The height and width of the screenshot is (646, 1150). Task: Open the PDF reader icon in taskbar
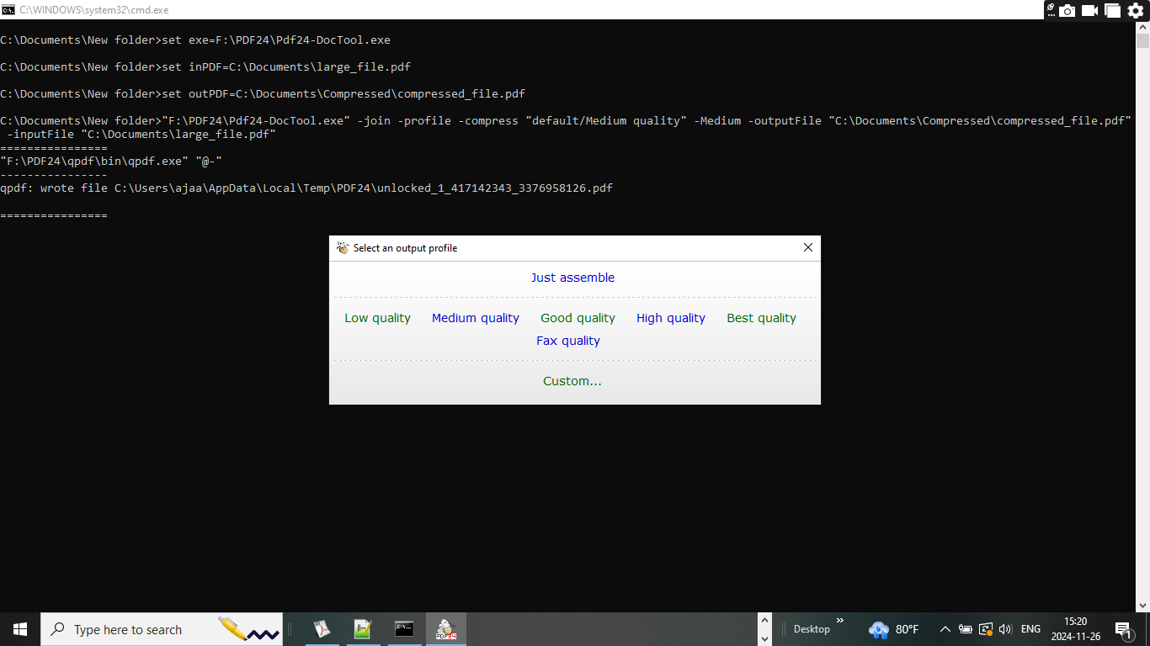pos(322,629)
